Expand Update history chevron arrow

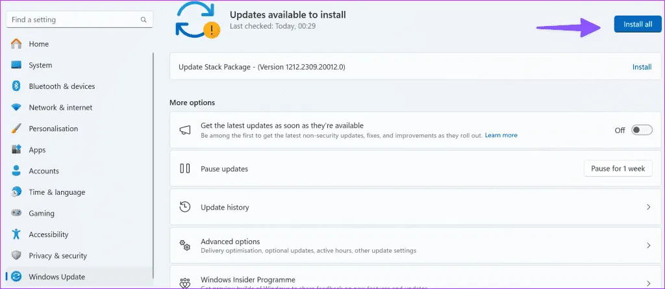(648, 207)
